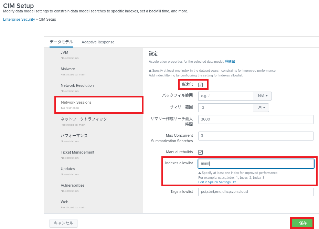
Task: Toggle the 高速化 acceleration checkbox
Action: click(200, 85)
